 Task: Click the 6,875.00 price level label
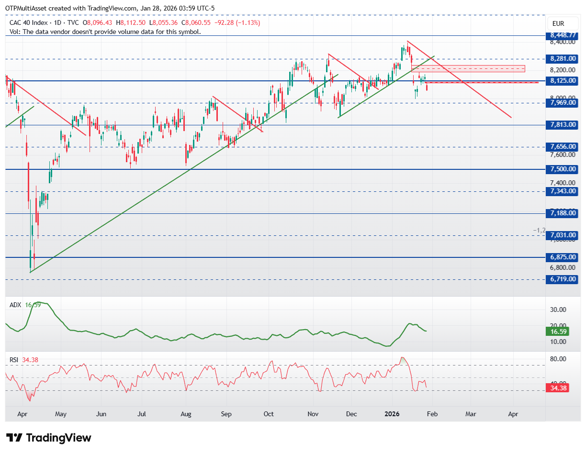pyautogui.click(x=562, y=257)
